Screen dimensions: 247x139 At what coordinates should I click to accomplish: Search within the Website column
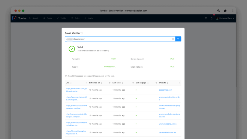click(179, 83)
